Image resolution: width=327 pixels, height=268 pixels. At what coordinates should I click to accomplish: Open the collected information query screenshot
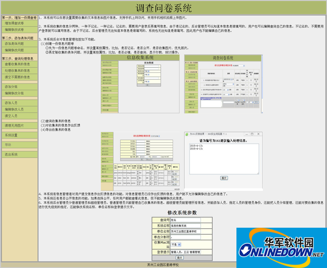140,161
